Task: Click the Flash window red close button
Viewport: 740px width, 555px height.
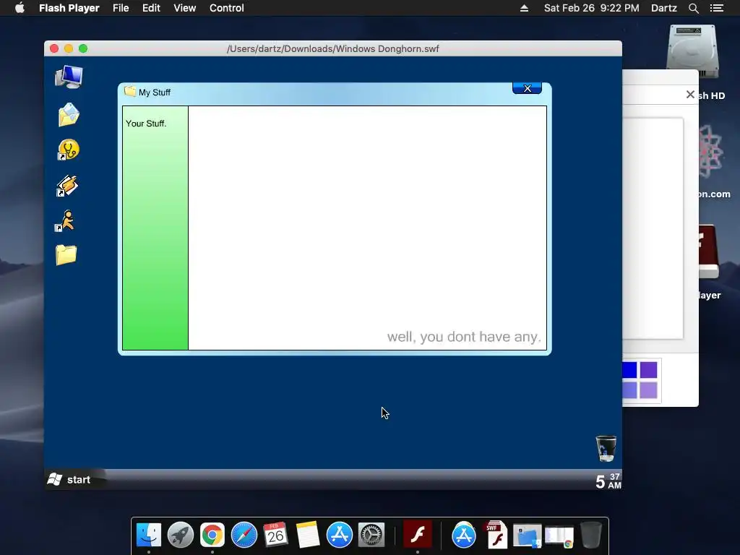Action: [x=54, y=48]
